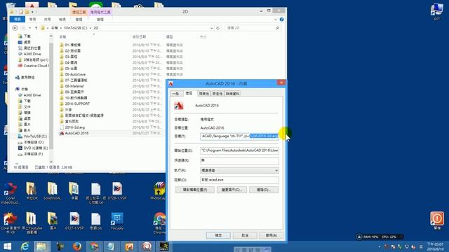The image size is (449, 252).
Task: Switch to File Explorer in taskbar
Action: (x=42, y=246)
